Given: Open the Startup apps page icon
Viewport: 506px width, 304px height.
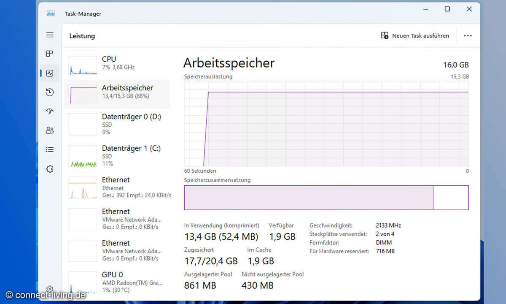Looking at the screenshot, I should [x=50, y=111].
